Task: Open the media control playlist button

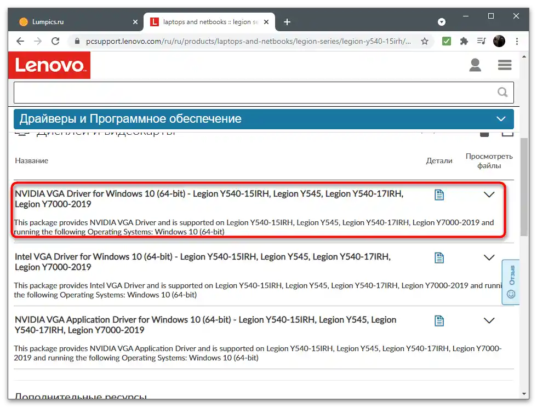Action: point(481,42)
